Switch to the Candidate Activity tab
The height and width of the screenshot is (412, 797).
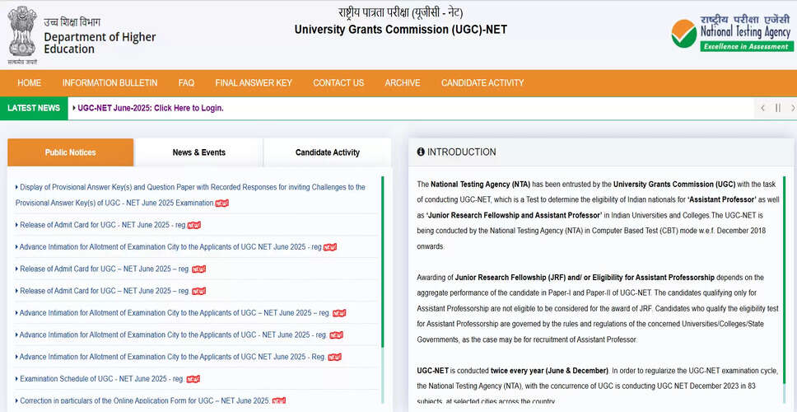click(x=328, y=152)
